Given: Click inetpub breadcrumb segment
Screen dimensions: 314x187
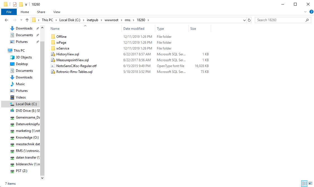Looking at the screenshot, I should point(92,20).
